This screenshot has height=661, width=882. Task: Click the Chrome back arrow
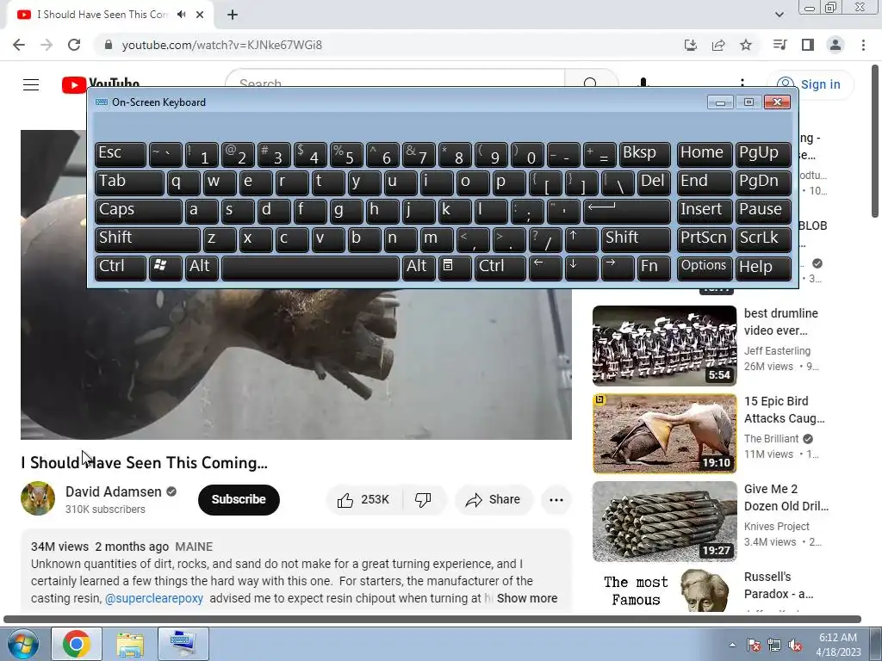click(x=19, y=45)
